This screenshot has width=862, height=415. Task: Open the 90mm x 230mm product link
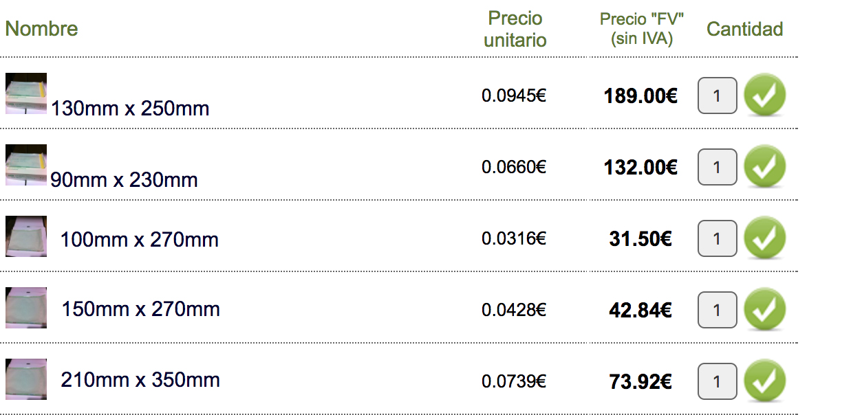124,180
